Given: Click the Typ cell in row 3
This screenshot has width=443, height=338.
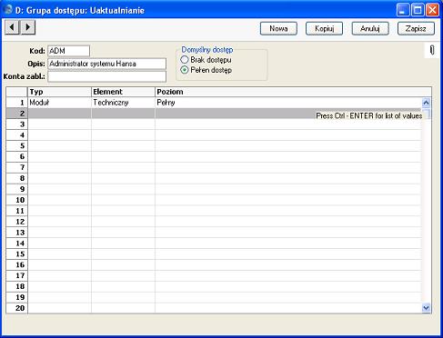Looking at the screenshot, I should coord(59,124).
